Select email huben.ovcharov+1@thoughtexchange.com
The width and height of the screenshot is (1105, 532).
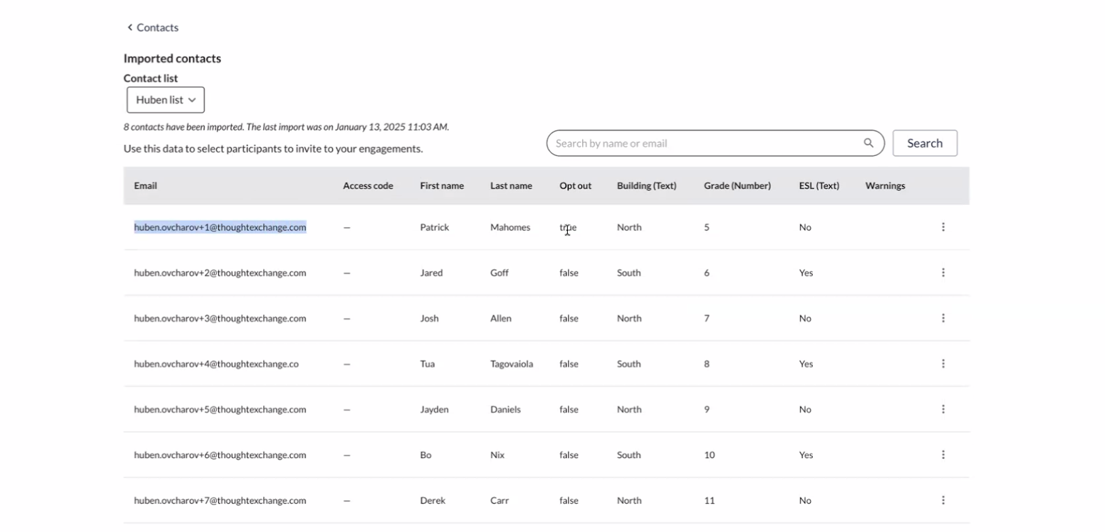(x=220, y=227)
